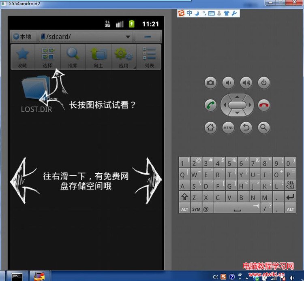Toggle the moon half-width icon on IME bar
Viewport: 304px width, 281px height.
pyautogui.click(x=197, y=13)
